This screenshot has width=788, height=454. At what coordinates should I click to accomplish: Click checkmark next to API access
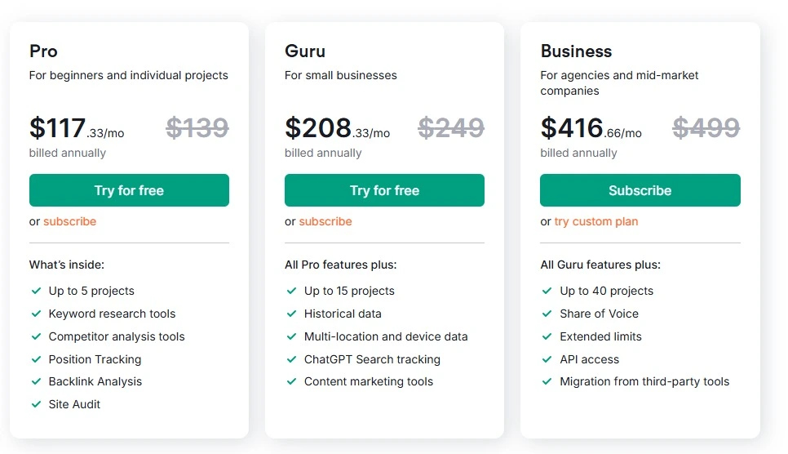tap(547, 359)
